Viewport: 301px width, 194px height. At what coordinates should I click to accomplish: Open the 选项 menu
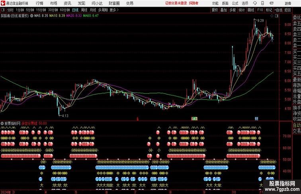245,3
